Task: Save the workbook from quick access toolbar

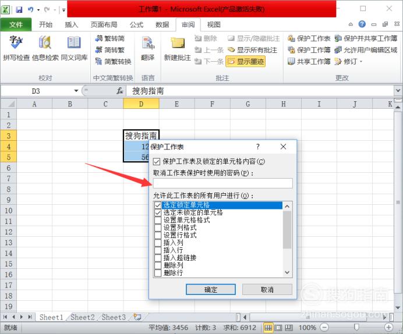Action: click(19, 10)
